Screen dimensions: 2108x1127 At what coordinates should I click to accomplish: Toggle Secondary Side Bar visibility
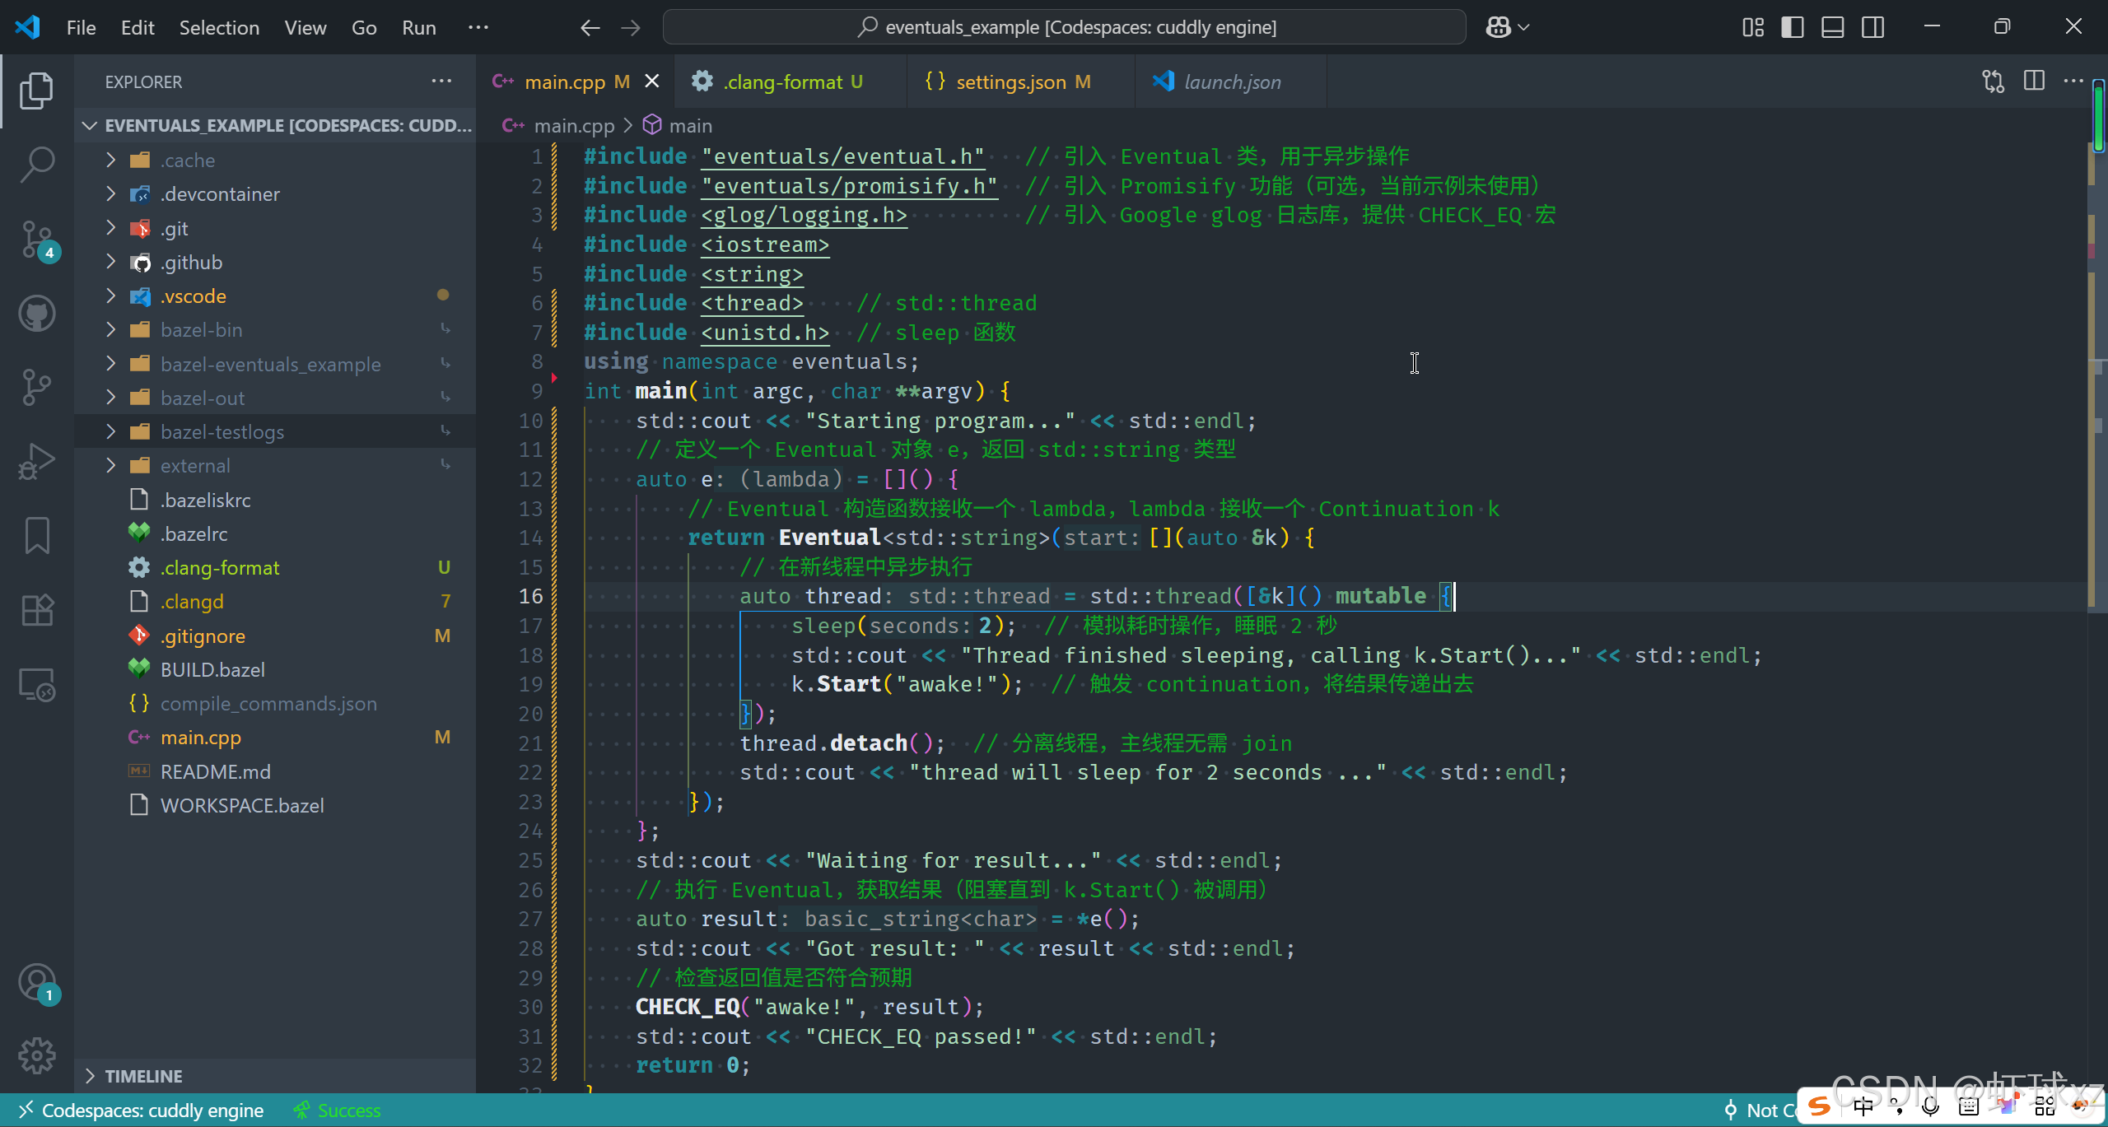pyautogui.click(x=1872, y=27)
